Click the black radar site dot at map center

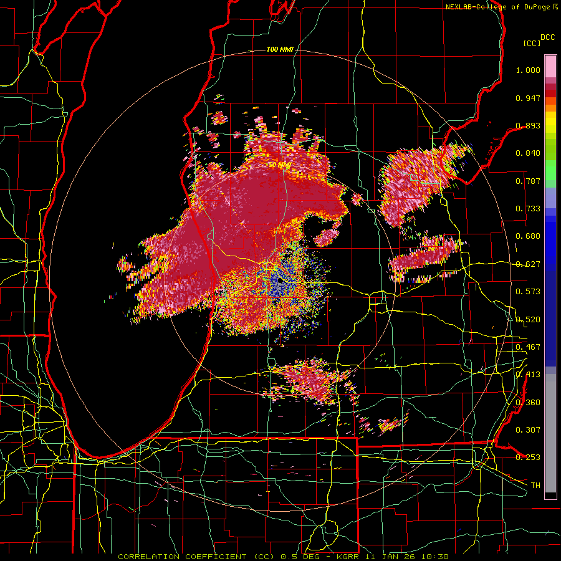[x=280, y=281]
